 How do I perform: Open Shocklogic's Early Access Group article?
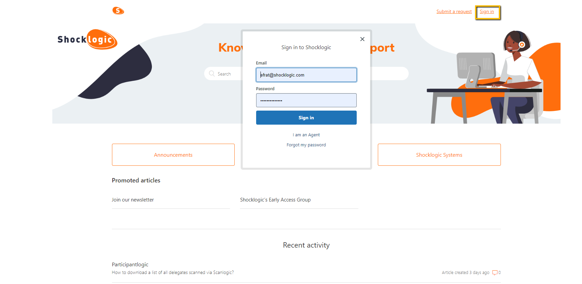point(275,200)
